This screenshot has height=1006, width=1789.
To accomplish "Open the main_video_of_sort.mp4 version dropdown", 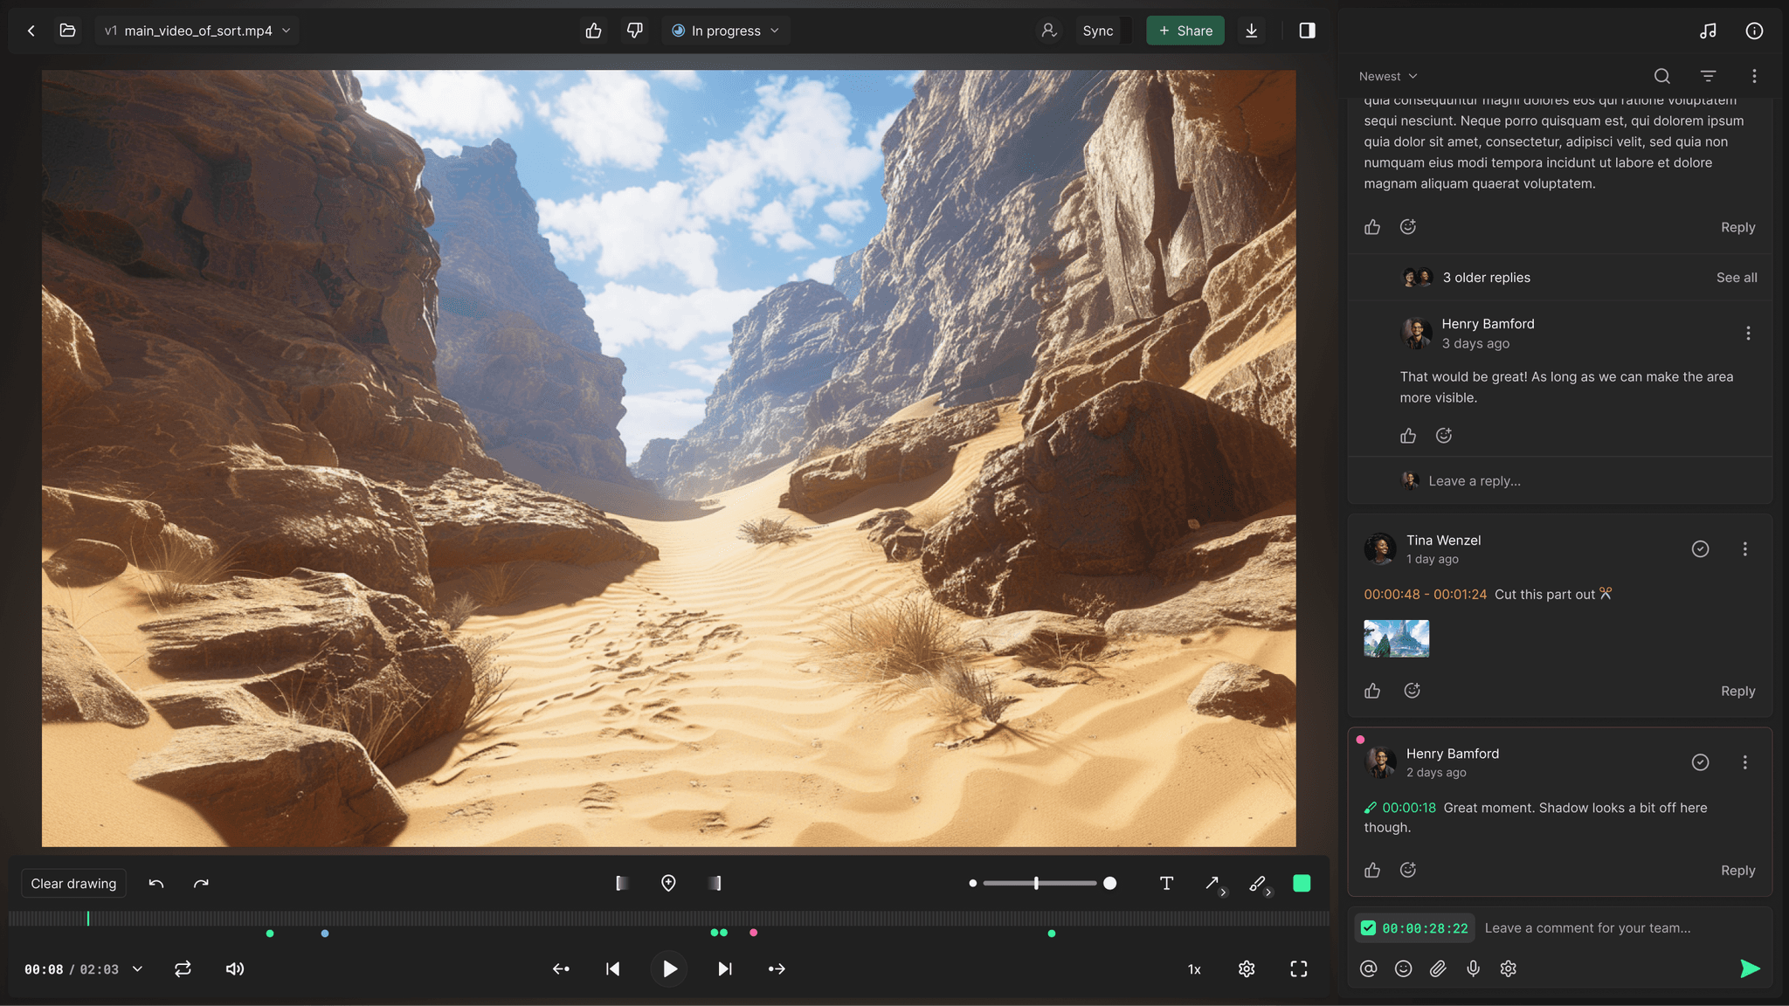I will (197, 31).
